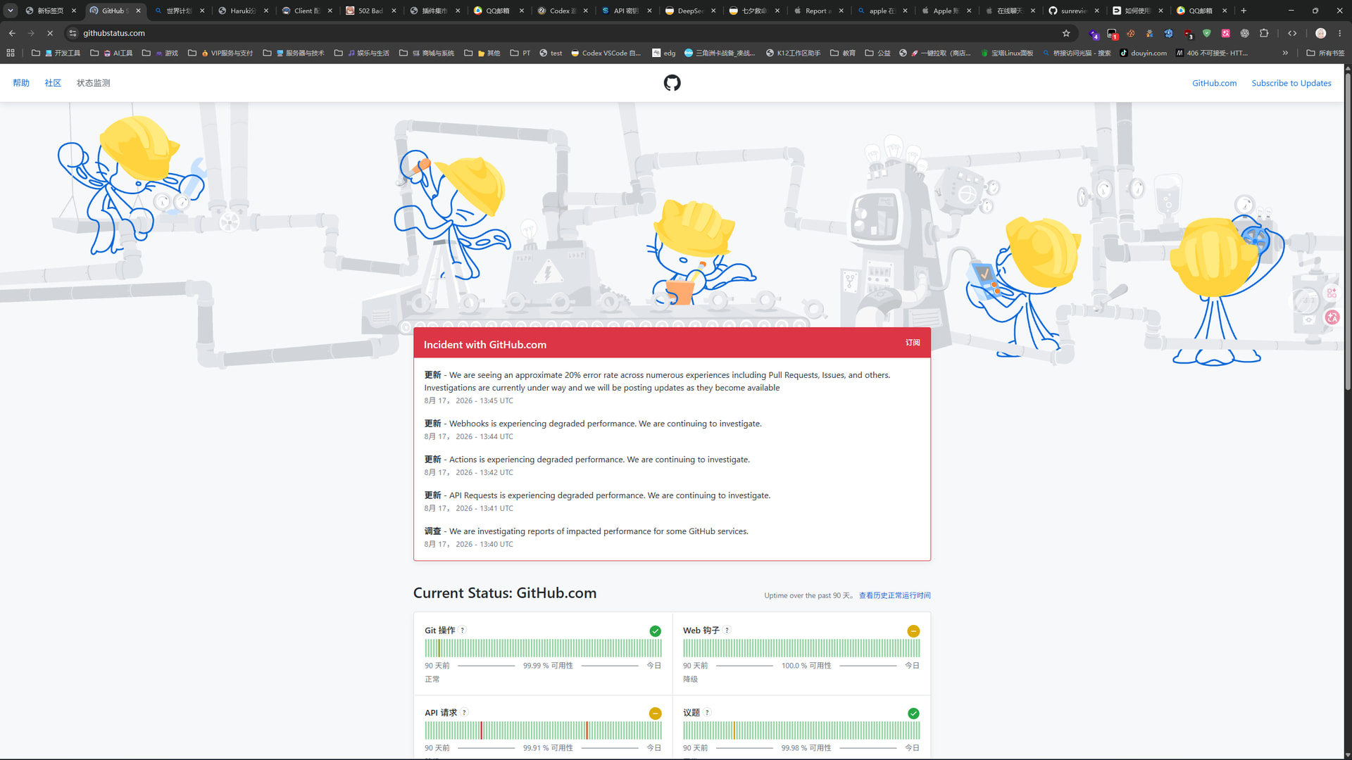Click the pink translate extension icon
This screenshot has width=1352, height=760.
(x=1226, y=33)
